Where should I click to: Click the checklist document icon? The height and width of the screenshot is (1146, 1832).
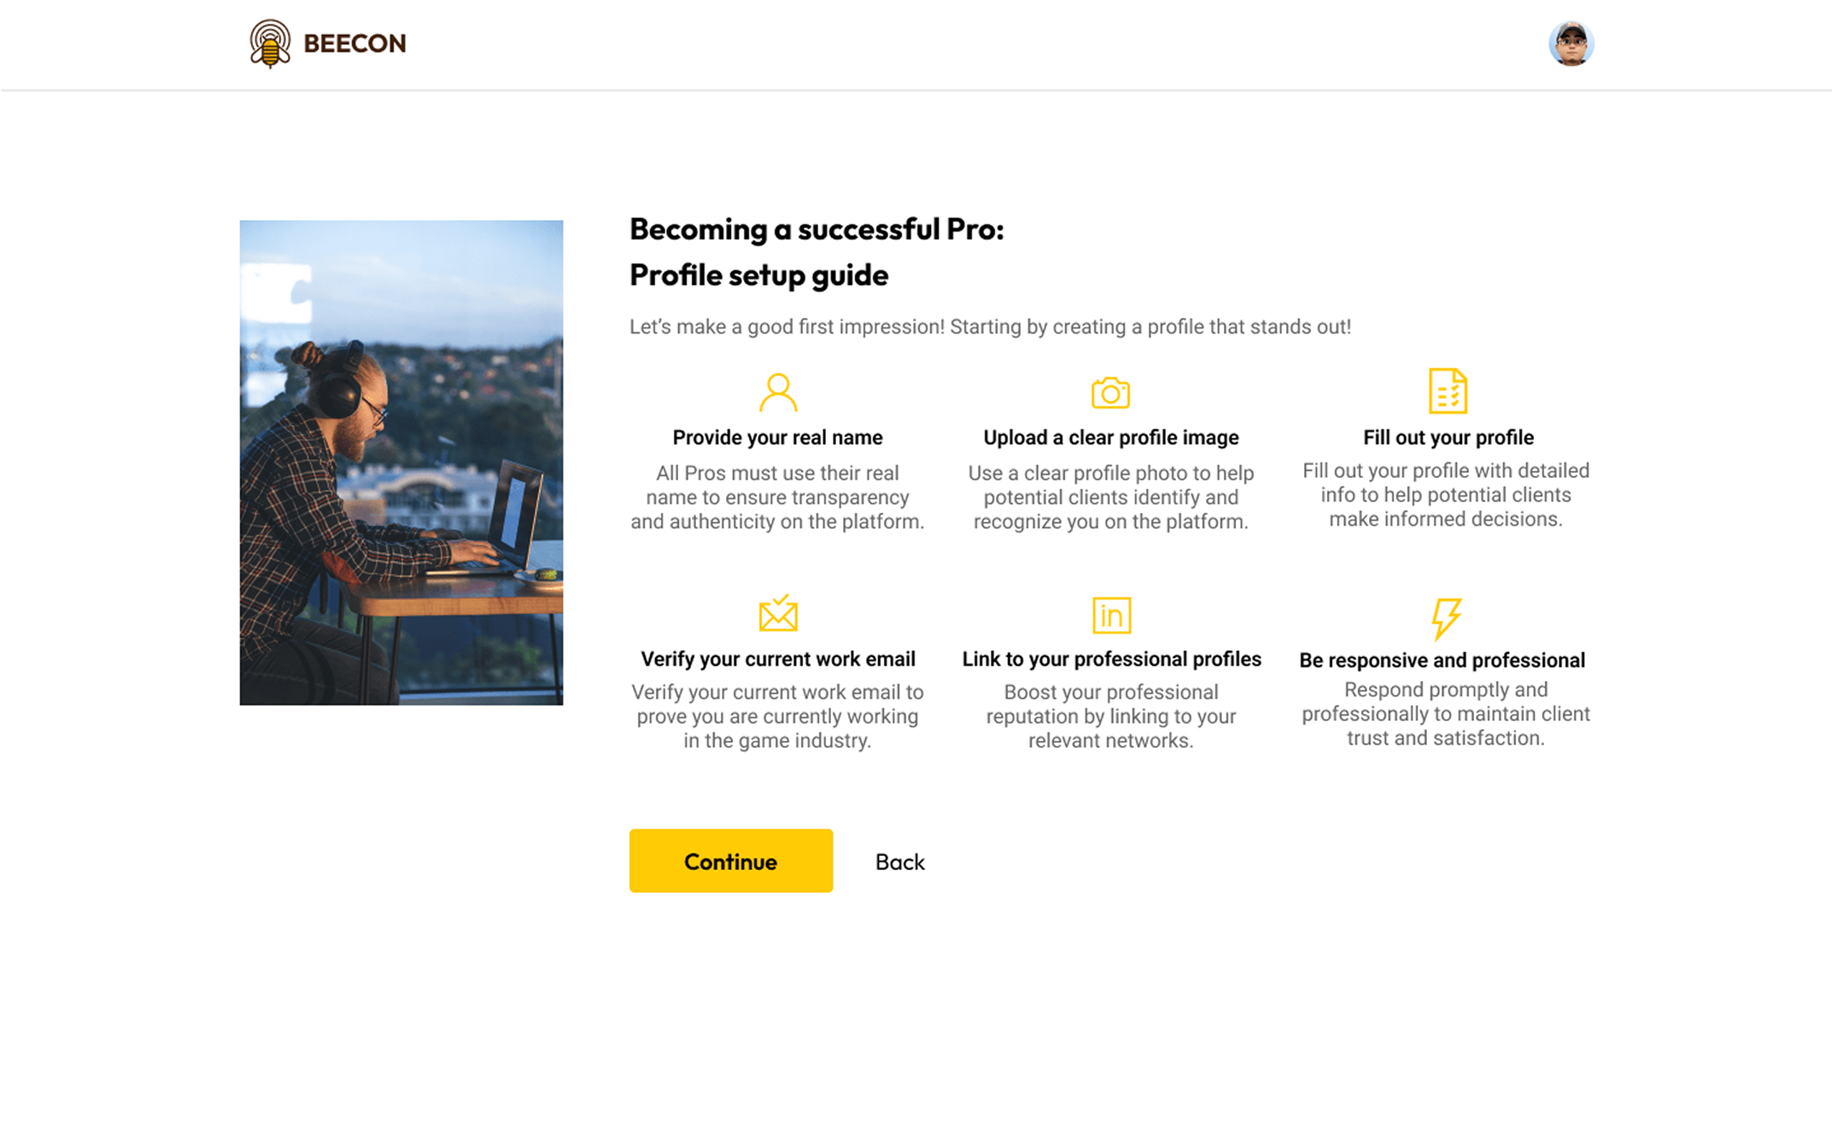(1447, 391)
